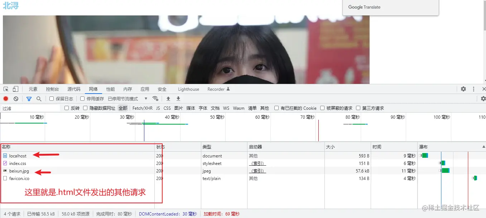Check 被屏蔽的请求 option
Viewport: 486px width, 218px height.
click(x=322, y=108)
